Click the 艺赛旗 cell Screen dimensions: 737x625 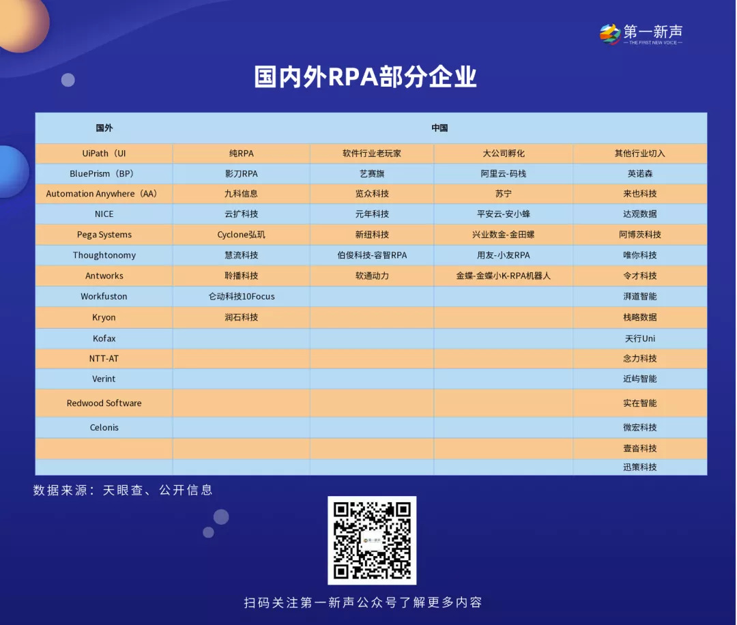coord(372,173)
